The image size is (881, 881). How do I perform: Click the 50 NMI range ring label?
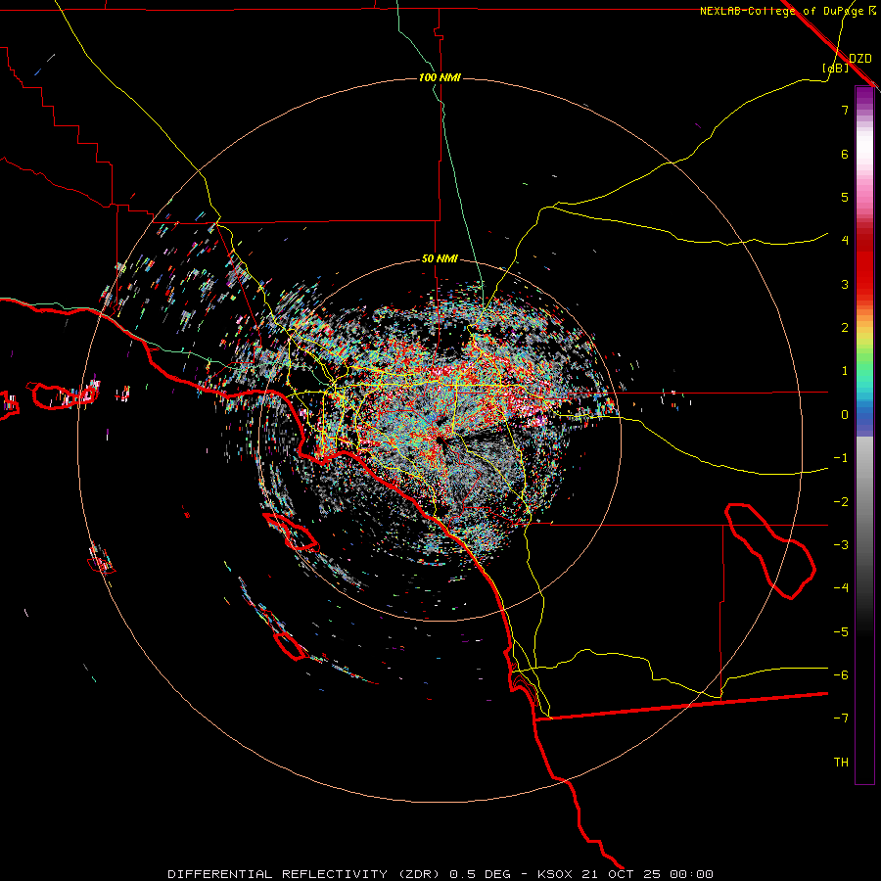(x=440, y=259)
